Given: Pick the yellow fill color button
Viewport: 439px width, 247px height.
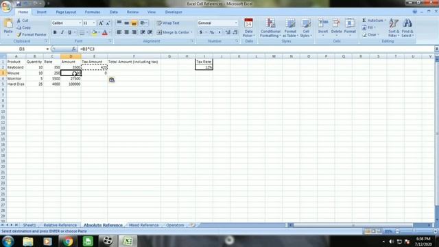Looking at the screenshot, I should 95,32.
